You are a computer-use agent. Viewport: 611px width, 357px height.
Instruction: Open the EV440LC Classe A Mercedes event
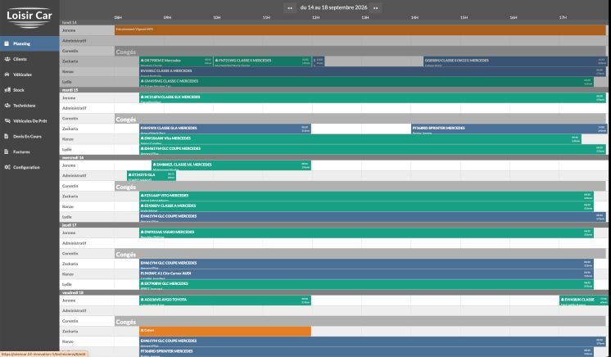pos(373,71)
